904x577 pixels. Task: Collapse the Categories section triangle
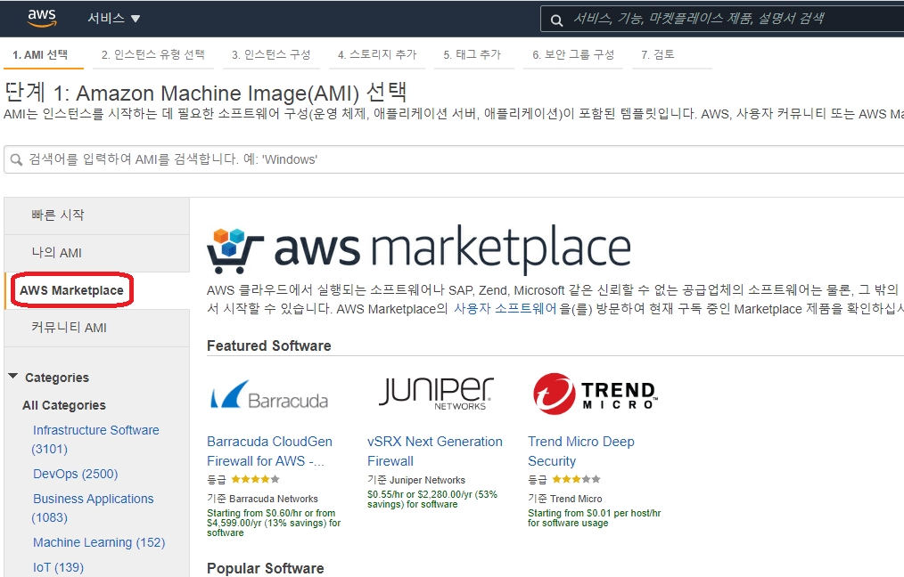tap(13, 377)
